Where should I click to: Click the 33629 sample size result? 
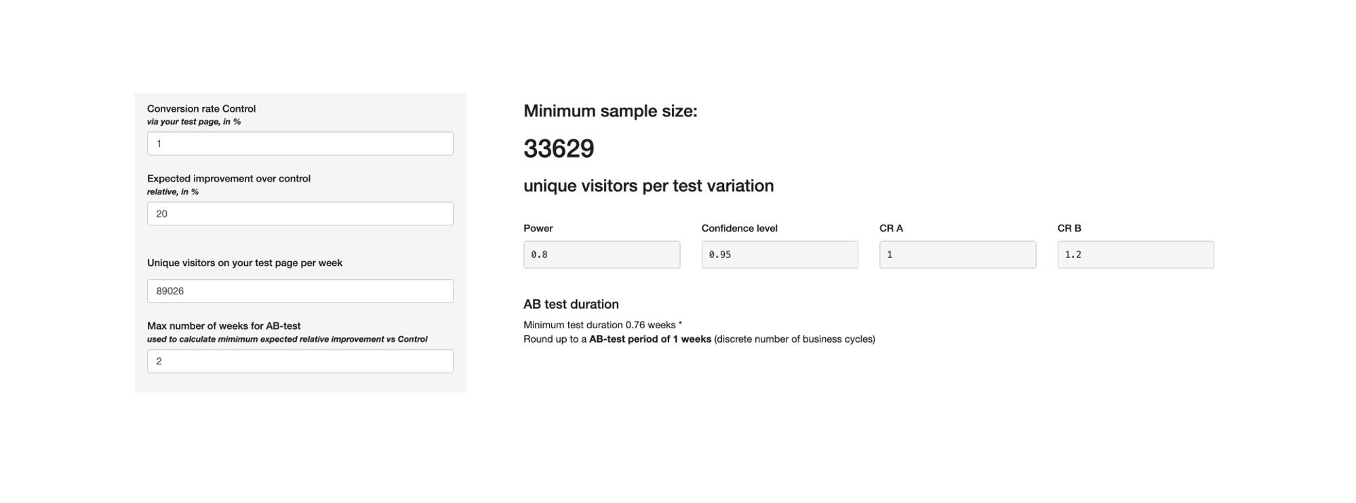click(x=559, y=149)
